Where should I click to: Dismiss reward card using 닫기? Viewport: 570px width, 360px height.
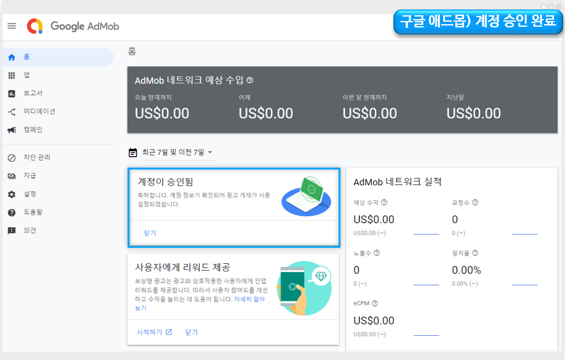(191, 333)
